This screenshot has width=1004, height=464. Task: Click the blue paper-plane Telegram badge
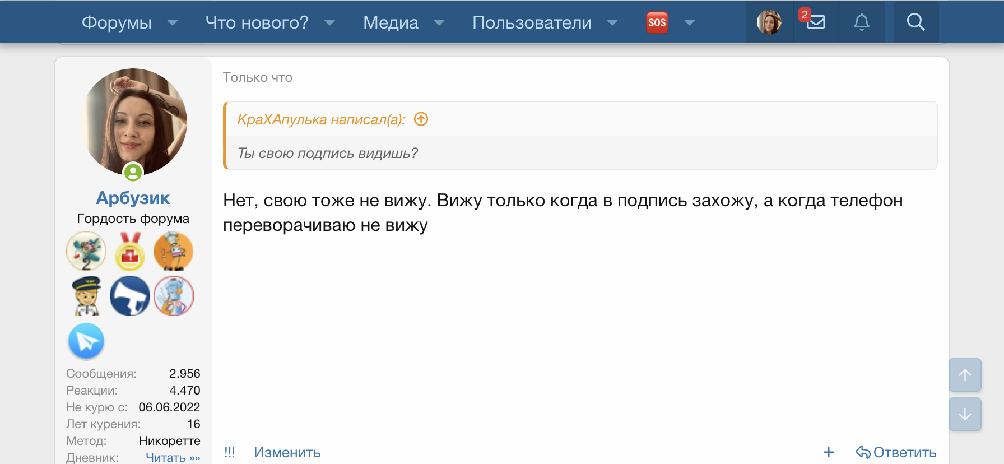(x=86, y=341)
